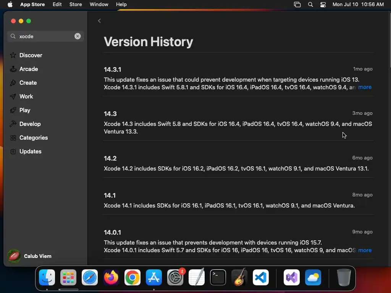Click the 6mo ago timestamp
Image resolution: width=391 pixels, height=293 pixels.
click(x=362, y=158)
